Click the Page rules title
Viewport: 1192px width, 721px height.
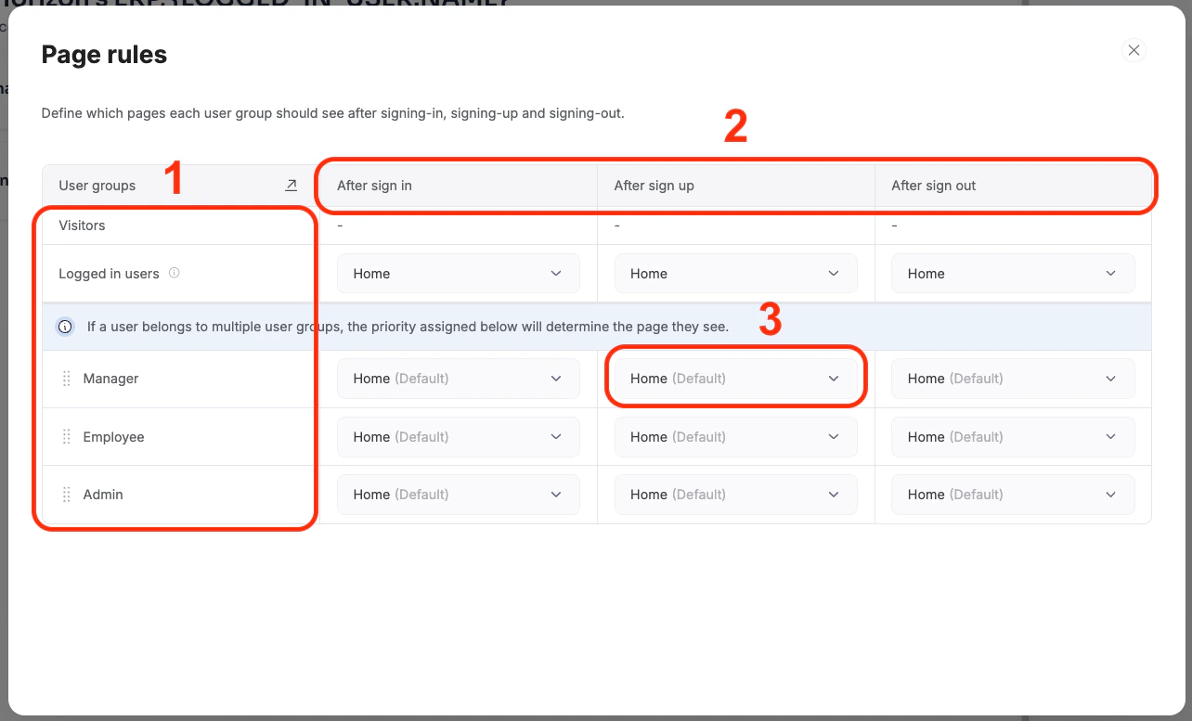(104, 55)
